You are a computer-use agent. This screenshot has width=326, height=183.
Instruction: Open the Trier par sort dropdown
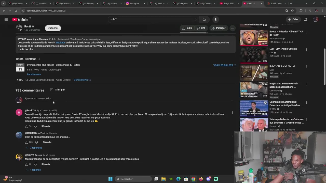(x=57, y=90)
